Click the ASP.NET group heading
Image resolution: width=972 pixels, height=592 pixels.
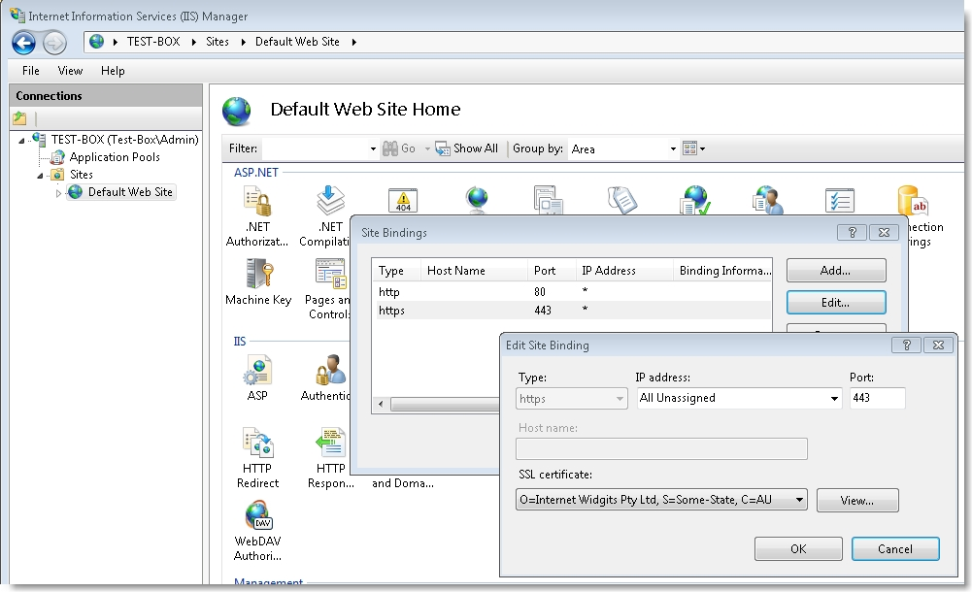click(x=256, y=173)
